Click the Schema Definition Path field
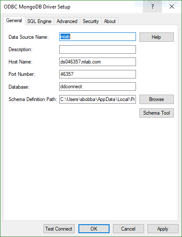 pos(98,99)
